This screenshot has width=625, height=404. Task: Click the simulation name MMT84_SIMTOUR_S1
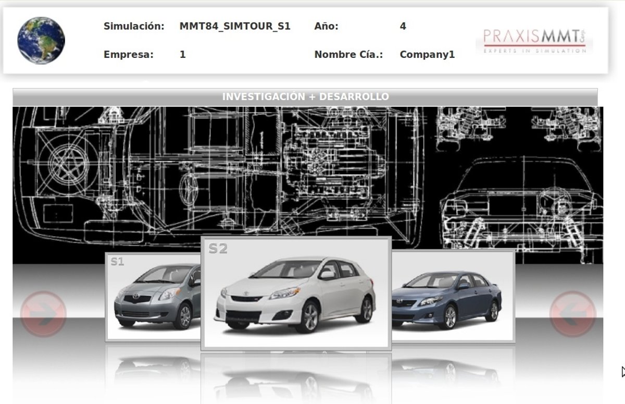tap(234, 26)
